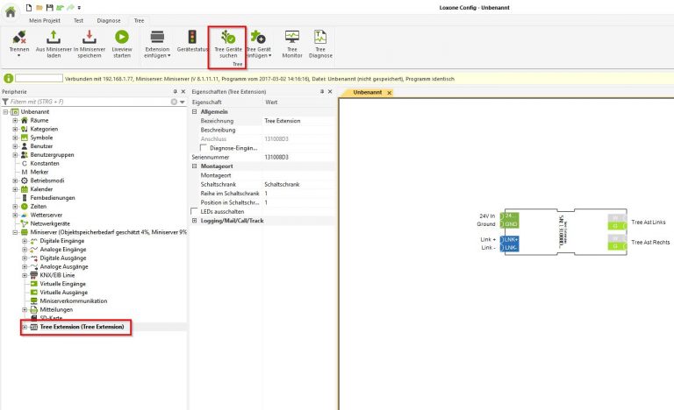Viewport: 674px width, 410px height.
Task: Select Wetterserver in the periphery tree
Action: pyautogui.click(x=47, y=214)
